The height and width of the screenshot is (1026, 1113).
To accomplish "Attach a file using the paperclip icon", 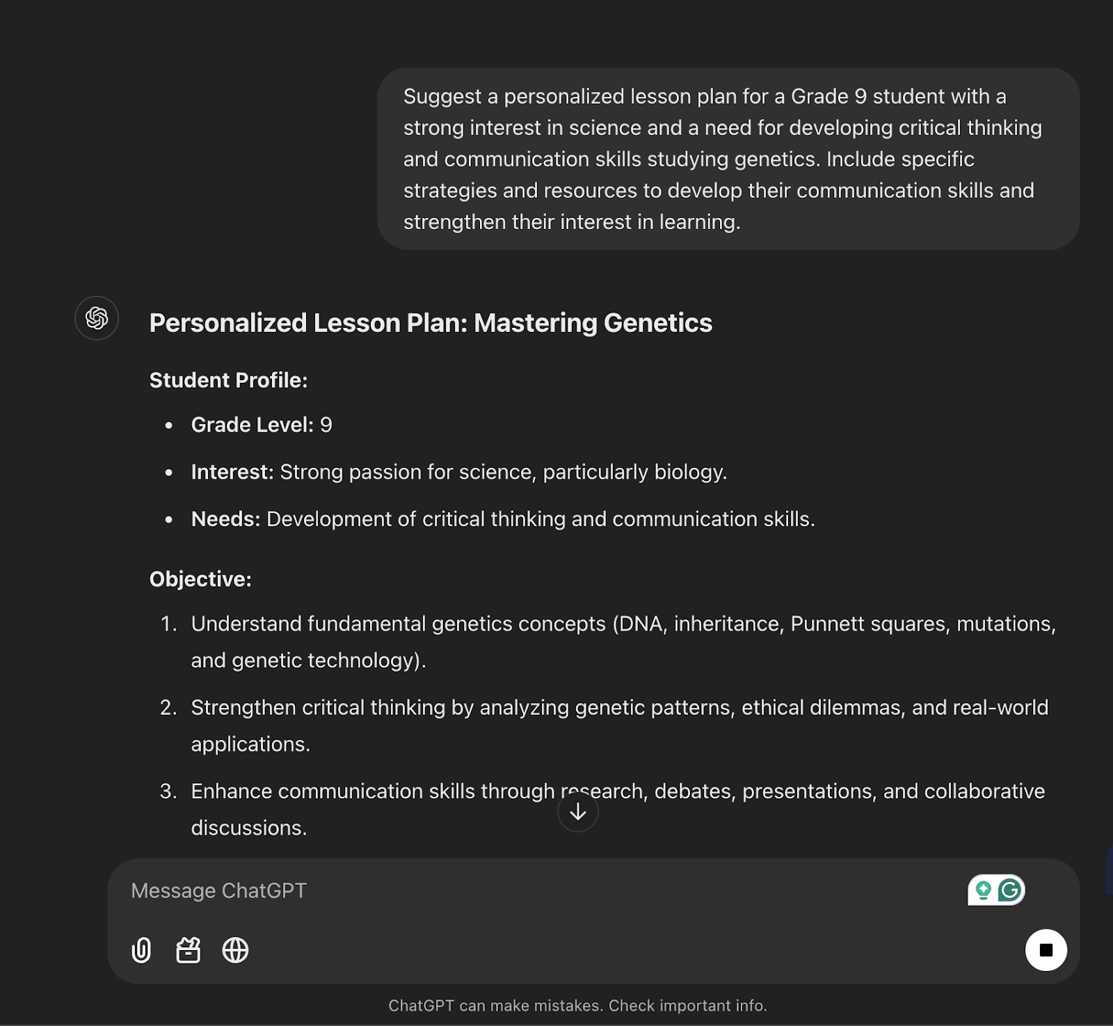I will 142,951.
